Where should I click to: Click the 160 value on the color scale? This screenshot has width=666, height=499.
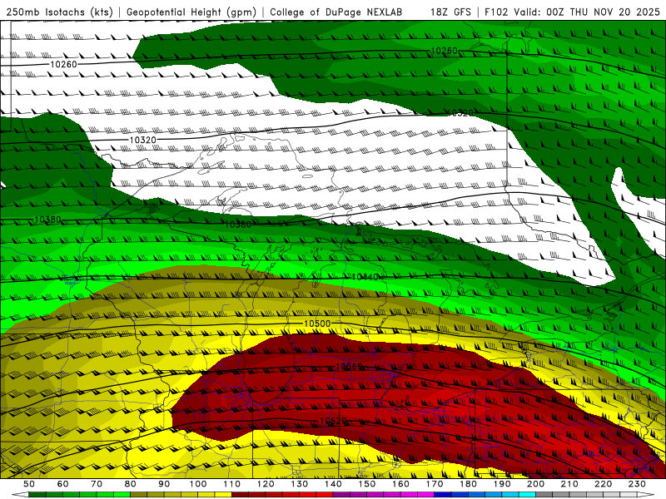[x=400, y=484]
